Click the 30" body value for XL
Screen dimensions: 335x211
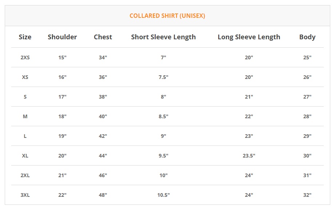pyautogui.click(x=307, y=156)
